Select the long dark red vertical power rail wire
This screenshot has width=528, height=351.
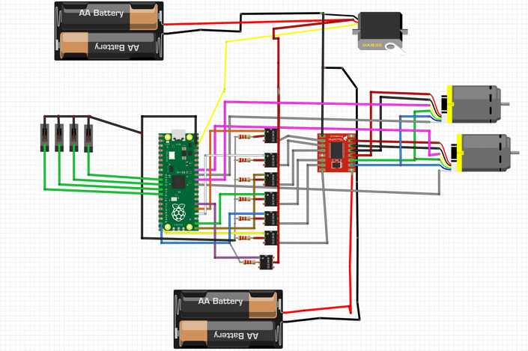tap(278, 151)
